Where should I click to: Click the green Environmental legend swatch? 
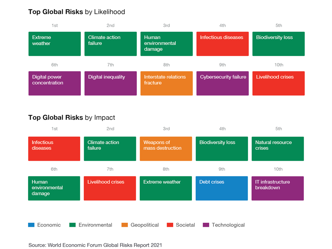(72, 225)
